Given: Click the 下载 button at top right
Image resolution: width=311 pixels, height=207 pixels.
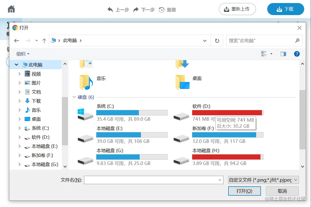Looking at the screenshot, I should [285, 9].
